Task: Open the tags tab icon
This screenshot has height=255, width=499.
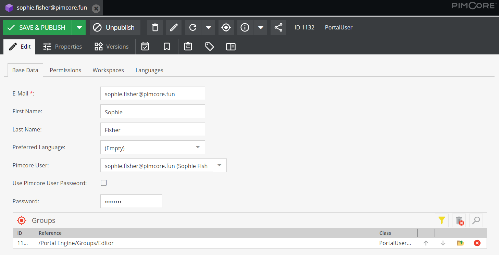Action: point(210,47)
